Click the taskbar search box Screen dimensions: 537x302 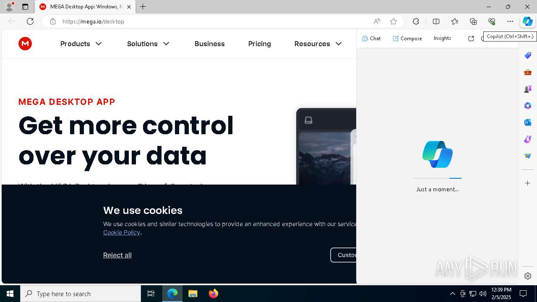(81, 294)
